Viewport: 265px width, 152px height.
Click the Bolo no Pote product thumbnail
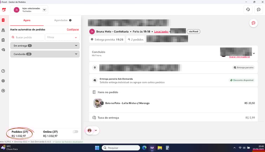pos(98,103)
